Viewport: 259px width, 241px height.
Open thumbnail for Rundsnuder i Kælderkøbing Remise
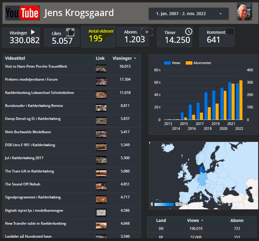click(x=101, y=108)
